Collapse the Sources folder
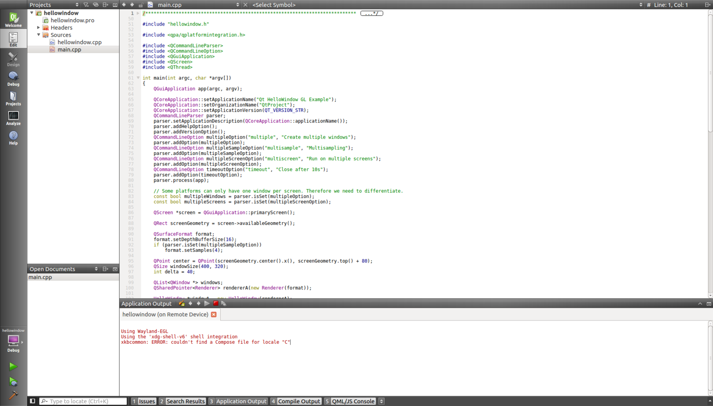This screenshot has height=406, width=713. click(x=39, y=35)
